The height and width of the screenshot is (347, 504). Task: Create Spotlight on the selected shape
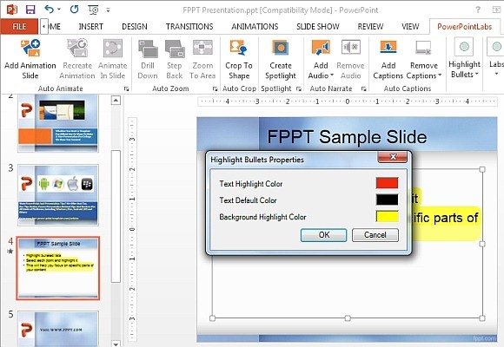(281, 48)
